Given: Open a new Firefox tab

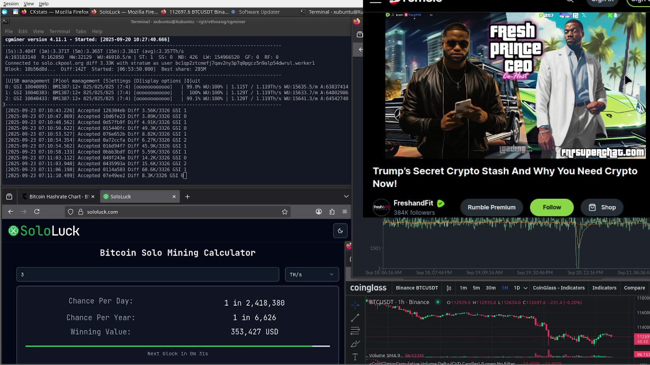Looking at the screenshot, I should click(x=187, y=197).
